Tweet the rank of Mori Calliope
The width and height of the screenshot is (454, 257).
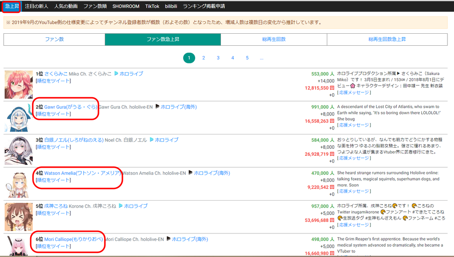[x=53, y=246]
